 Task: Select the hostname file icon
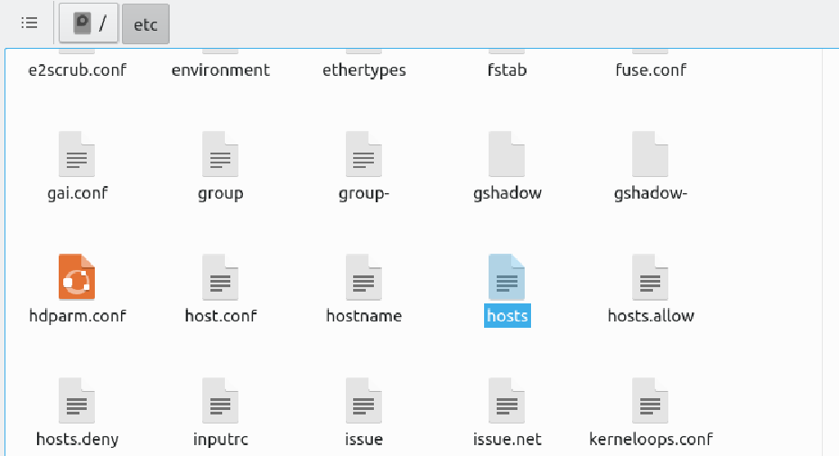[364, 276]
